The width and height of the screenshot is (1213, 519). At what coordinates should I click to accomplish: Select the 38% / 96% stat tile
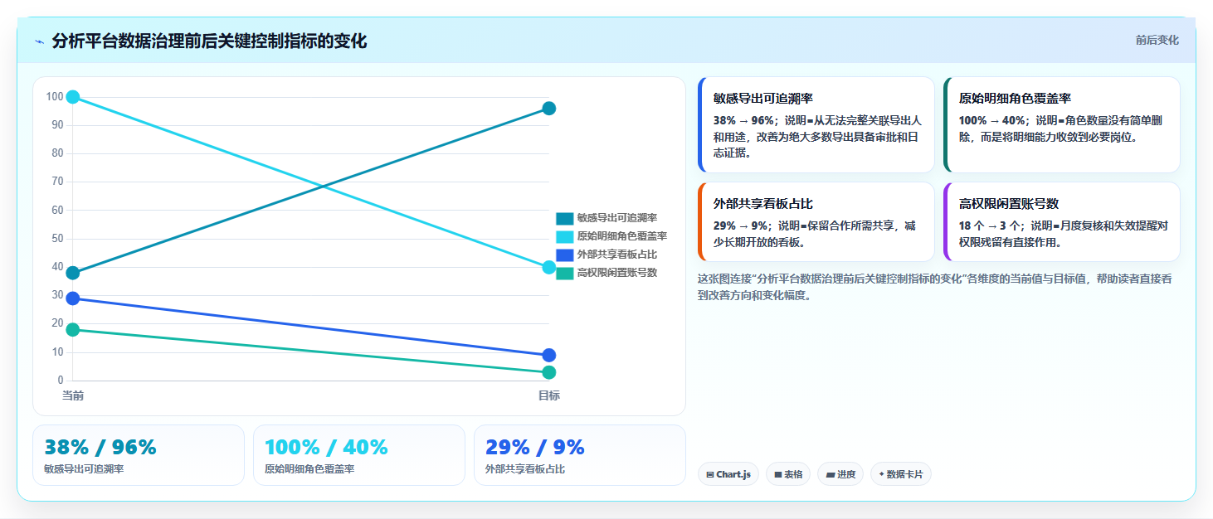coord(139,455)
